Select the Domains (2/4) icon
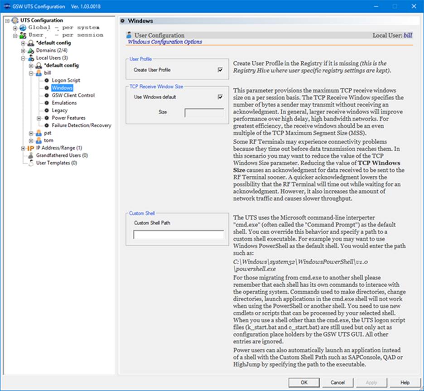The image size is (424, 391). coord(31,51)
